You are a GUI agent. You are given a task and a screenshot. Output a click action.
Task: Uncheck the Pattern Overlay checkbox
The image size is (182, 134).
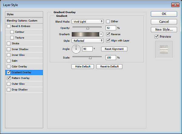pos(8,78)
